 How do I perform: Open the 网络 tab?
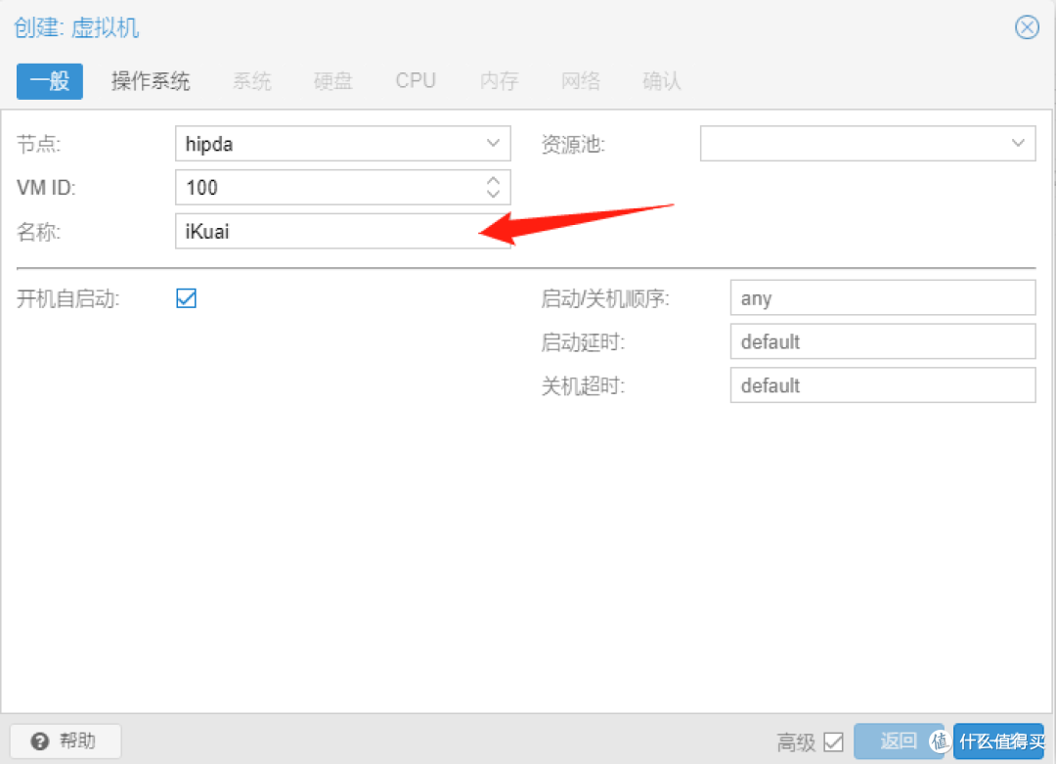(x=581, y=82)
